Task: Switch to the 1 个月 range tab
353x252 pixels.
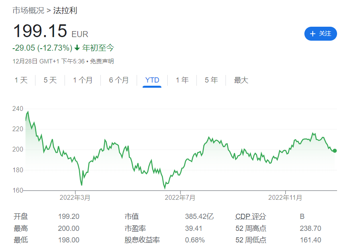Action: click(82, 80)
